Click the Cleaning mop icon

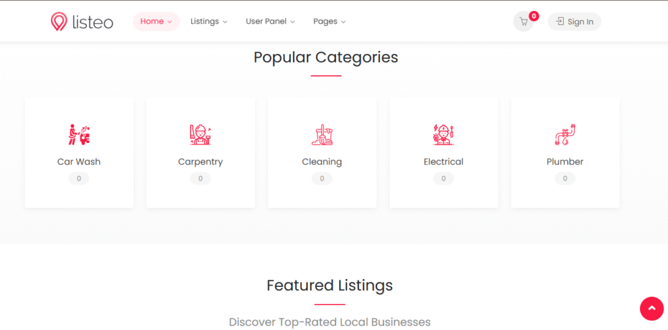[x=322, y=134]
